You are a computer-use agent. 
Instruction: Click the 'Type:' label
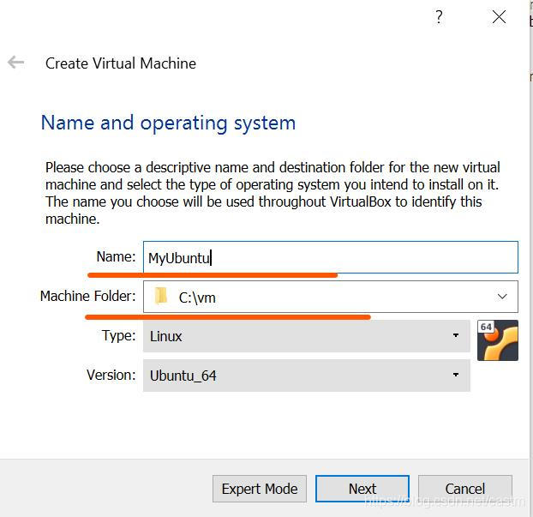point(118,336)
